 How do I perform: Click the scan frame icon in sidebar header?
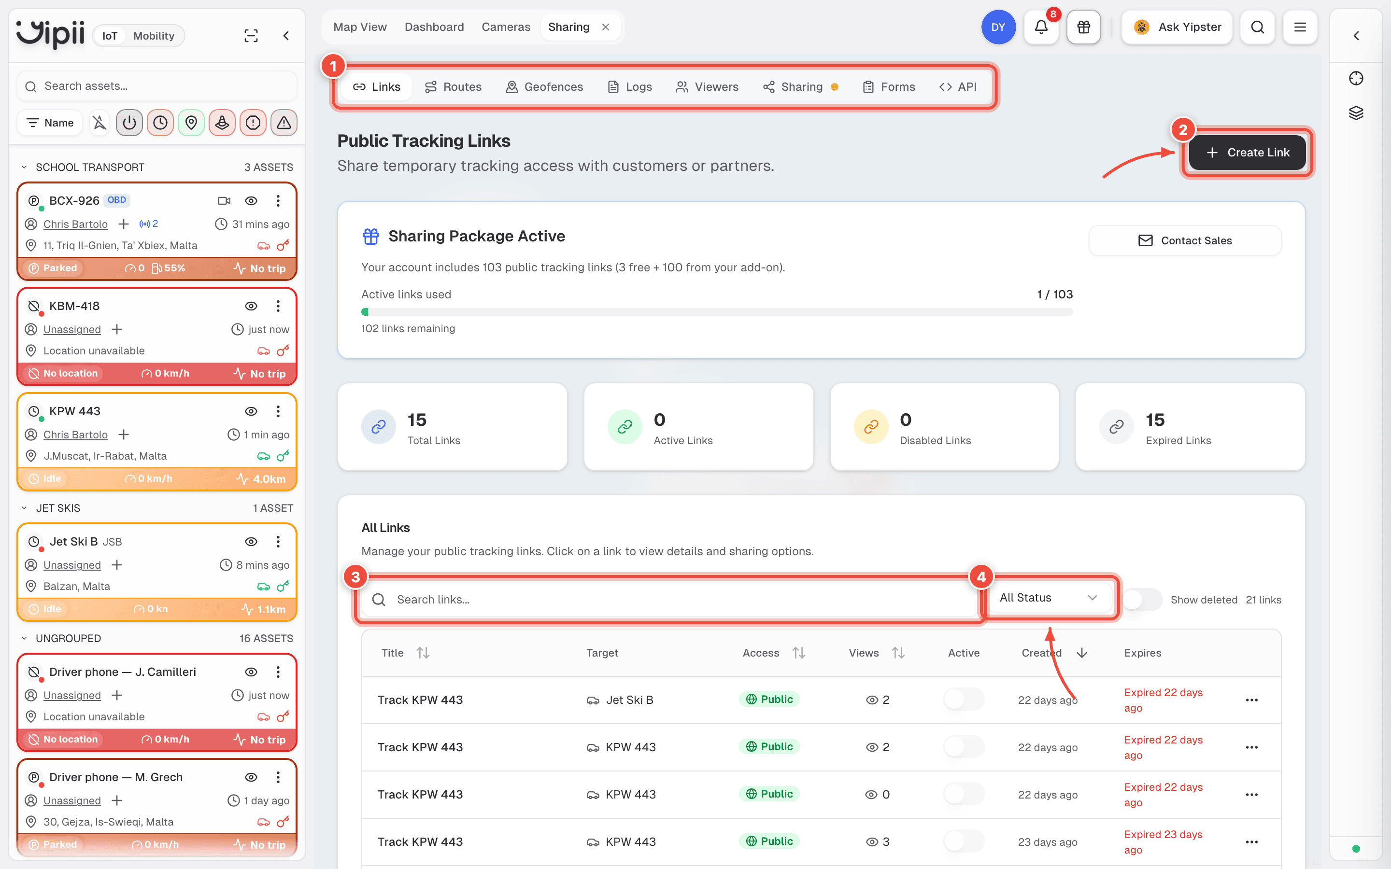click(x=251, y=36)
